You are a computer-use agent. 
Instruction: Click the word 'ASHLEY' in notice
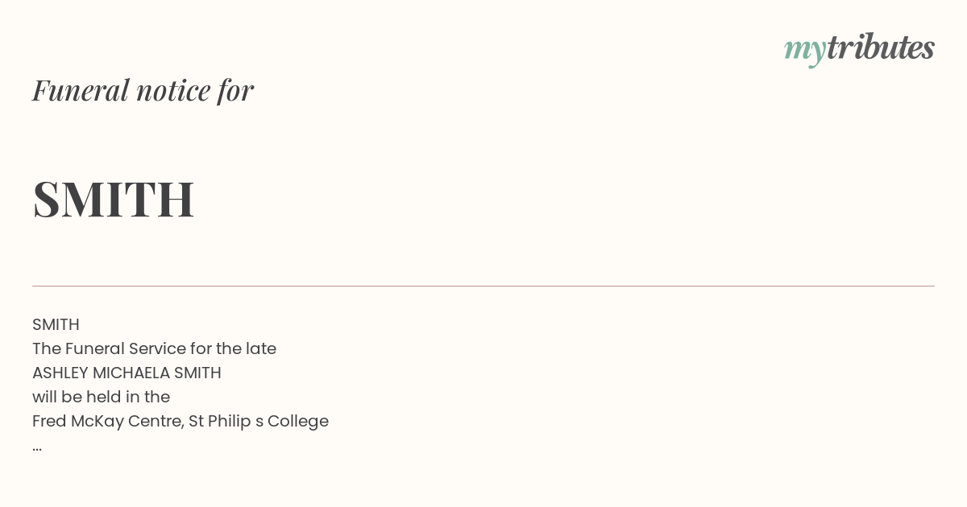(x=60, y=373)
